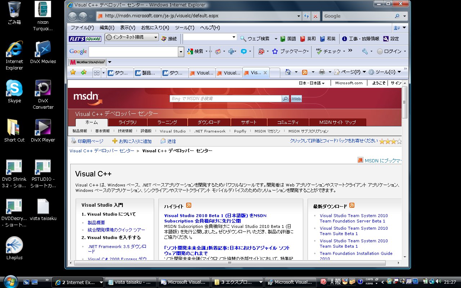Stop loading with the red X icon

(x=315, y=16)
